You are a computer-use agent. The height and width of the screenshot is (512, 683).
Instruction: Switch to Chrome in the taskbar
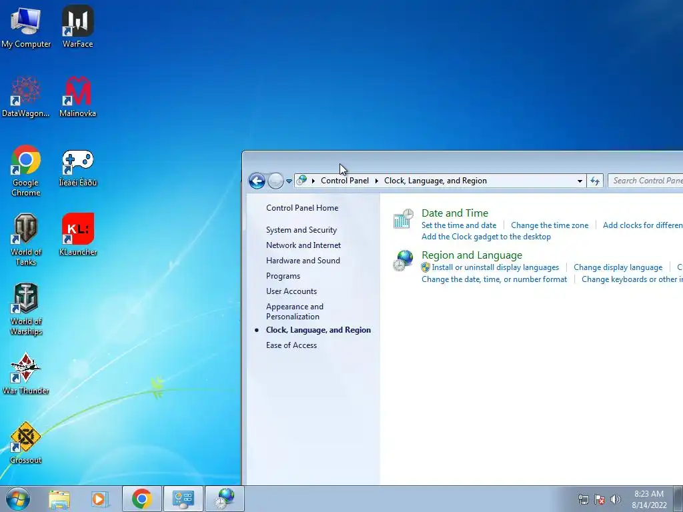(142, 499)
